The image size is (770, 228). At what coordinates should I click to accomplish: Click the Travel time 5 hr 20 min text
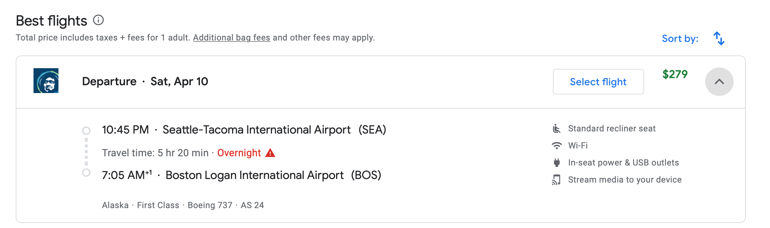155,153
